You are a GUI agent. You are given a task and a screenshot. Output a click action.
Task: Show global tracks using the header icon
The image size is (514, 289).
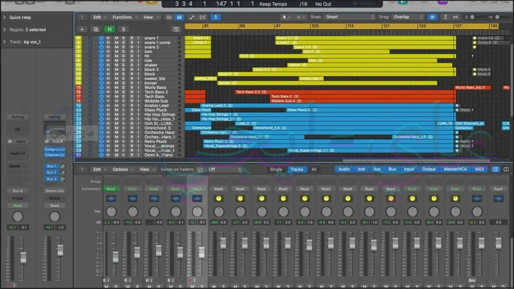tap(176, 29)
